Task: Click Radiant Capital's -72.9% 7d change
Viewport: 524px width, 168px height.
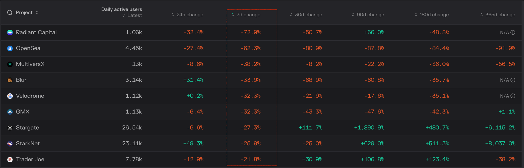Action: coord(251,32)
